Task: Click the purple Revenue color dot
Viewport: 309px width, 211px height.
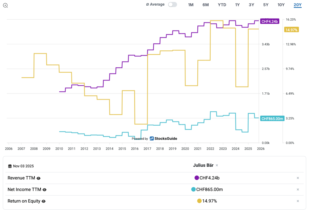Action: click(197, 178)
